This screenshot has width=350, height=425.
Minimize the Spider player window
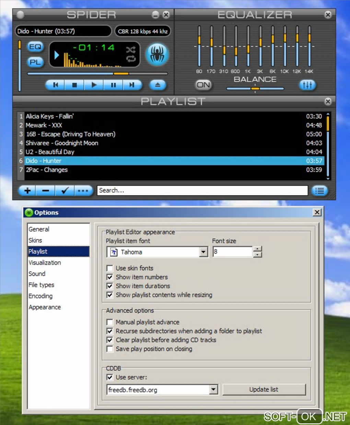[x=155, y=15]
